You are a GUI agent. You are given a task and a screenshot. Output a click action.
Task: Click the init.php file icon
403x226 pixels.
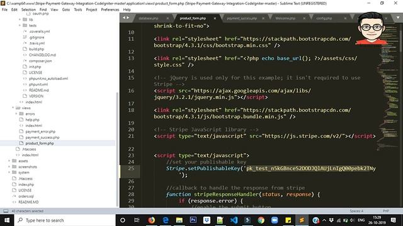click(25, 67)
